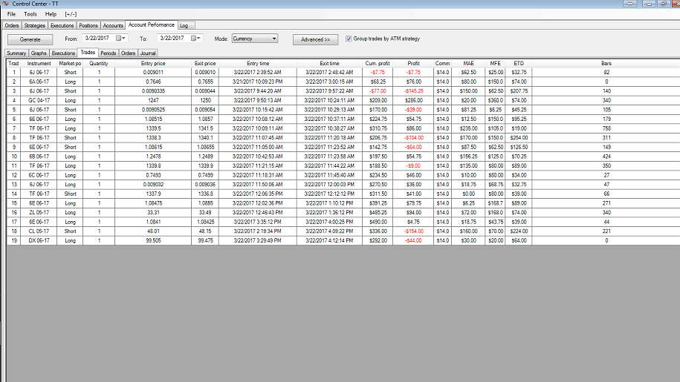Switch to the Accounts tab
Image resolution: width=680 pixels, height=382 pixels.
point(113,25)
